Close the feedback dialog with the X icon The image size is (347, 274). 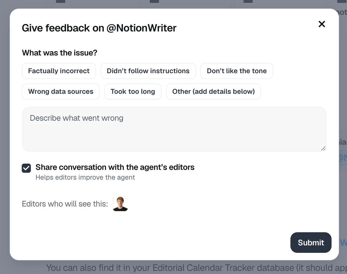tap(322, 24)
